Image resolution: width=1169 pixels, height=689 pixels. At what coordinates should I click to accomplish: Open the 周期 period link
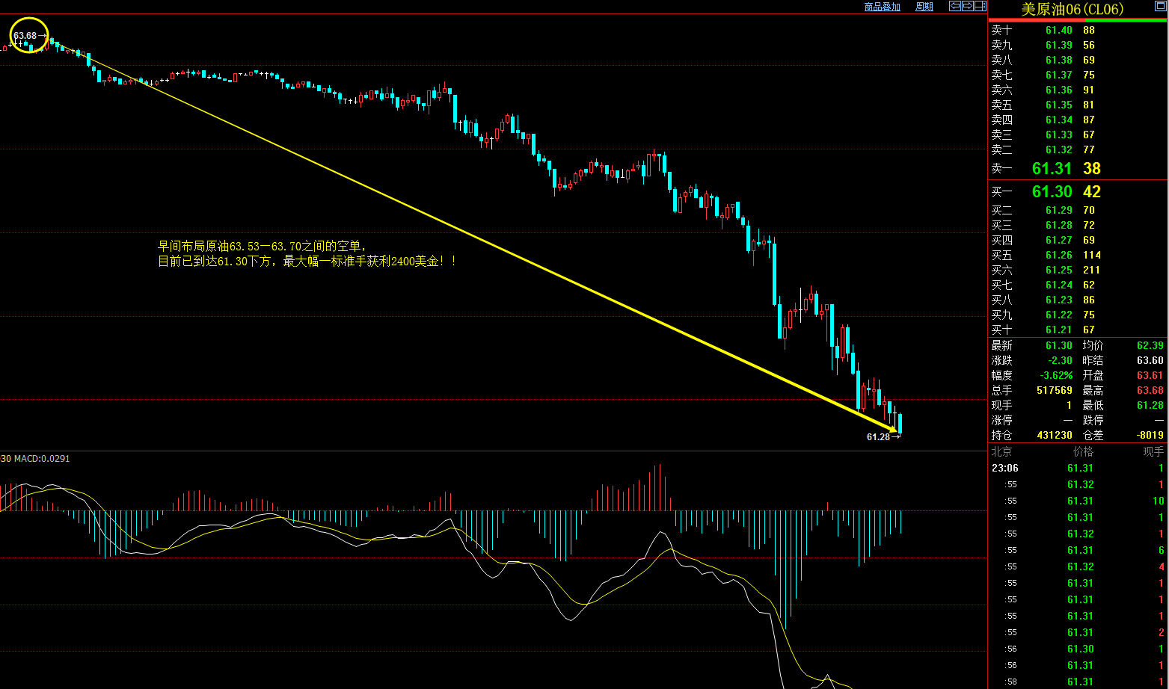coord(924,7)
